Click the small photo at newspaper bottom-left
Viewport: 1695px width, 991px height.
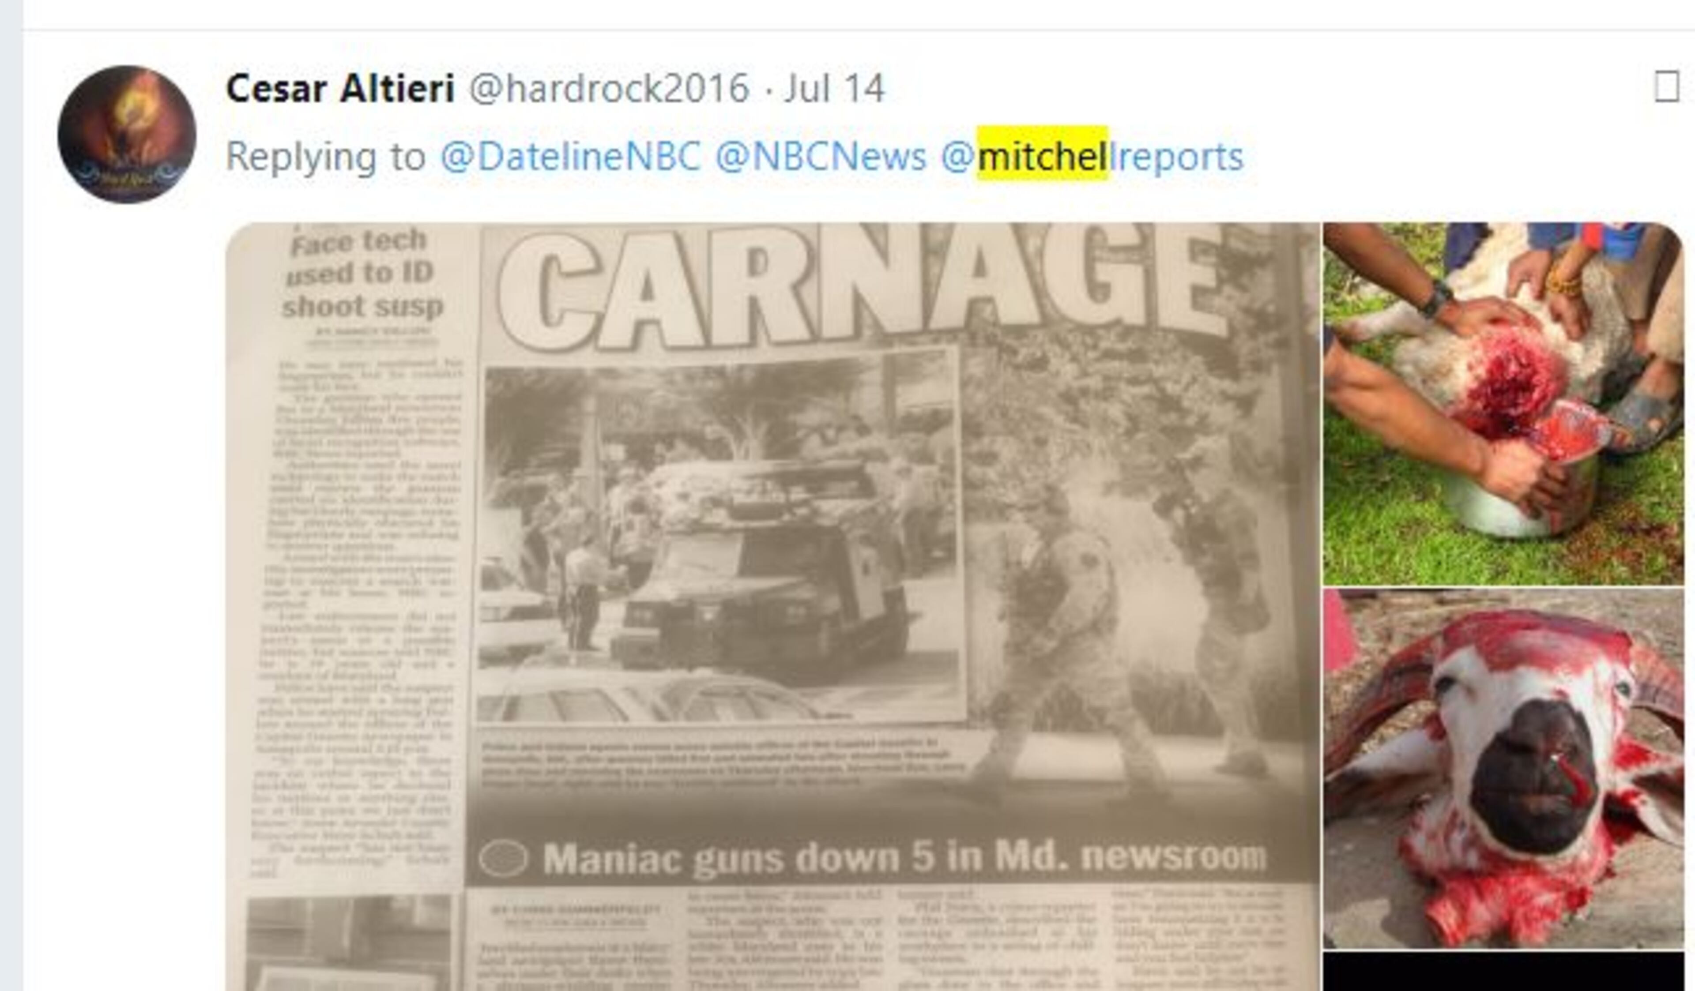pyautogui.click(x=348, y=942)
